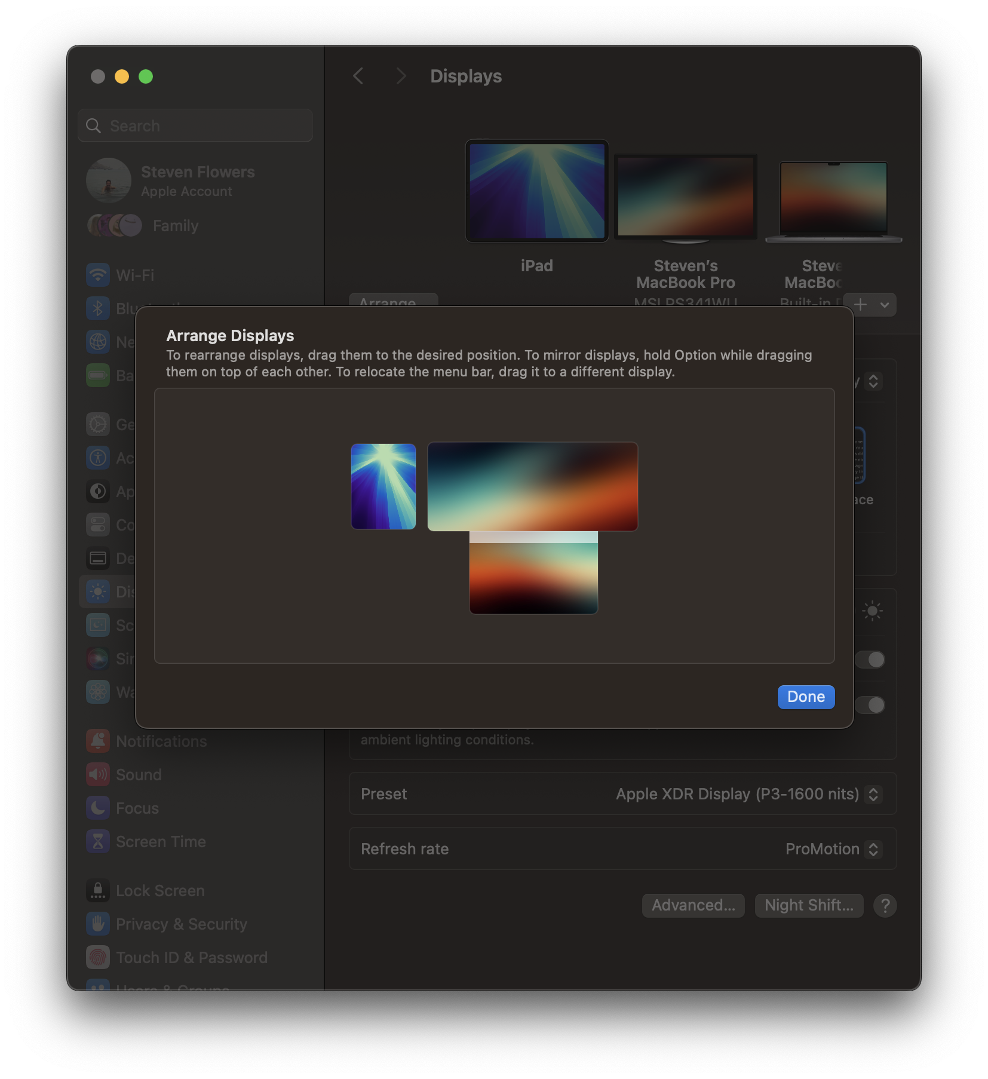The width and height of the screenshot is (988, 1079).
Task: Click the "Displays" title text
Action: coord(466,76)
